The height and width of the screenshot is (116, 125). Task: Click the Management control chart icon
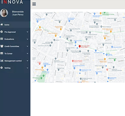click(x=2, y=61)
